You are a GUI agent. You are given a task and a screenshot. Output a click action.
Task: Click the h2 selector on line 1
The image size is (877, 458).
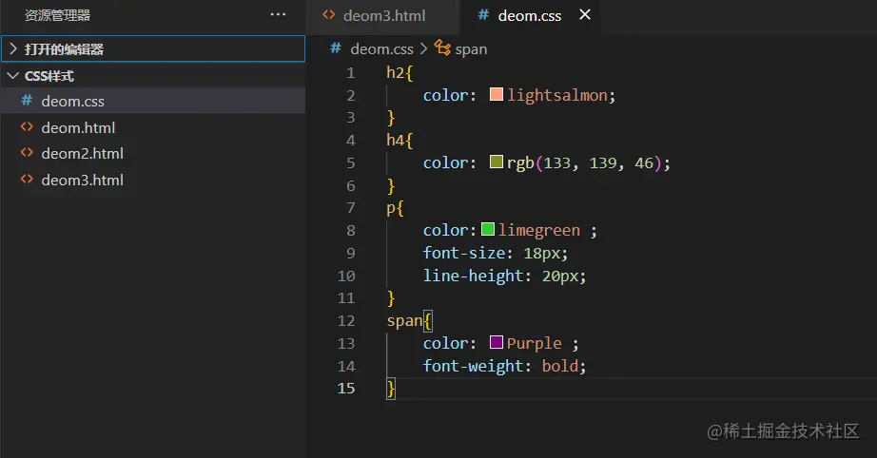point(395,72)
